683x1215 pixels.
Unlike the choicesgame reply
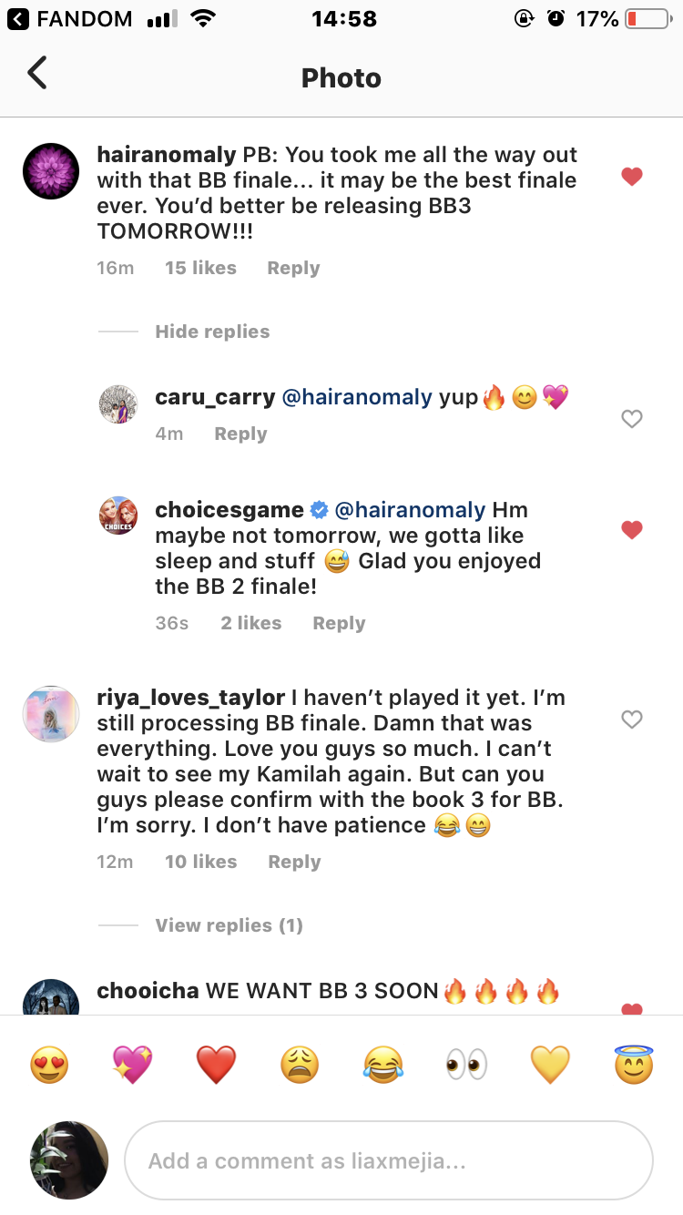coord(632,529)
